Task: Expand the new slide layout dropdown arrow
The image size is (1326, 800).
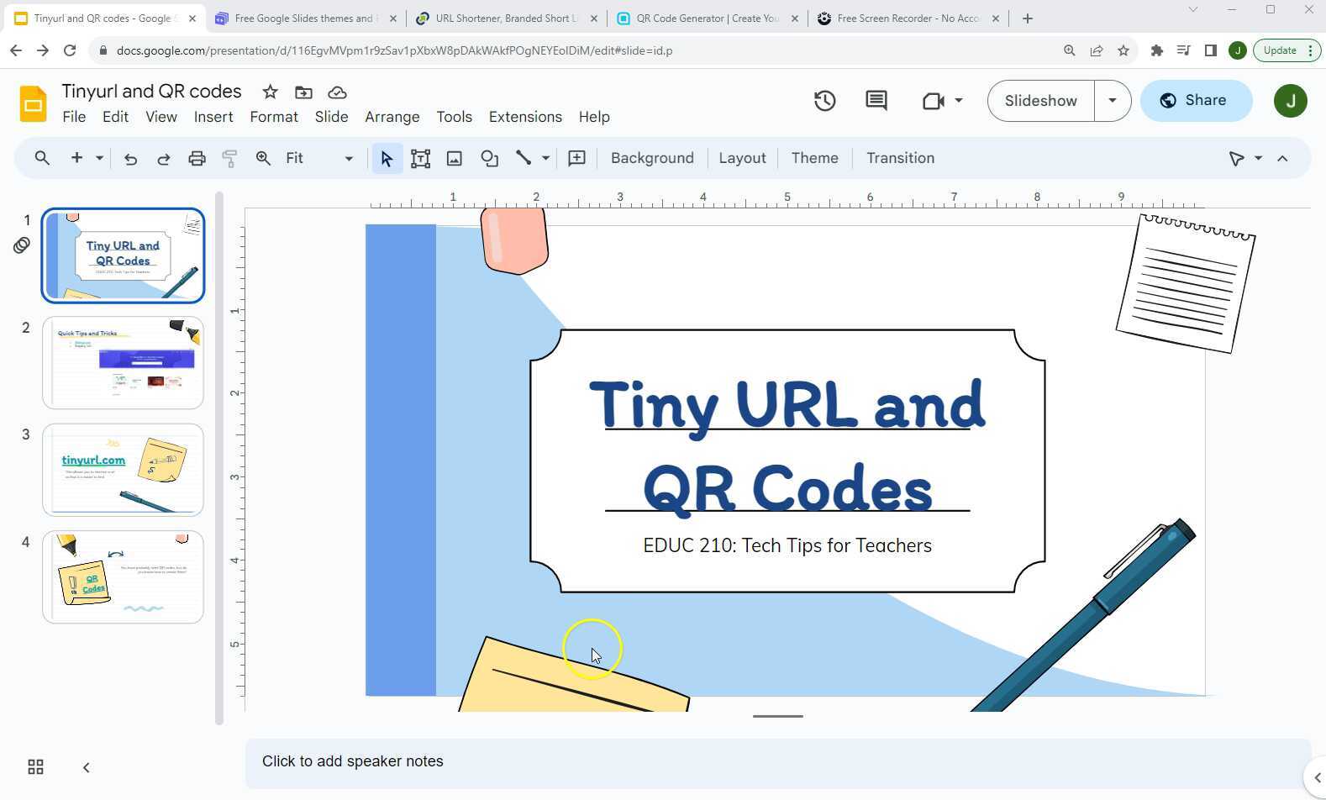Action: pos(99,158)
